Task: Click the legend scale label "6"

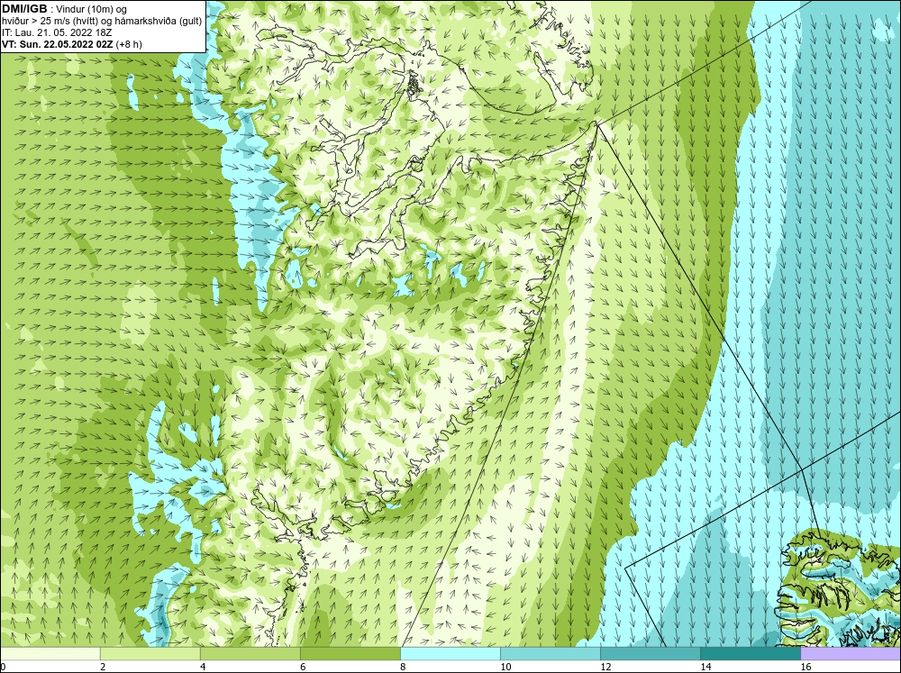Action: coord(303,667)
